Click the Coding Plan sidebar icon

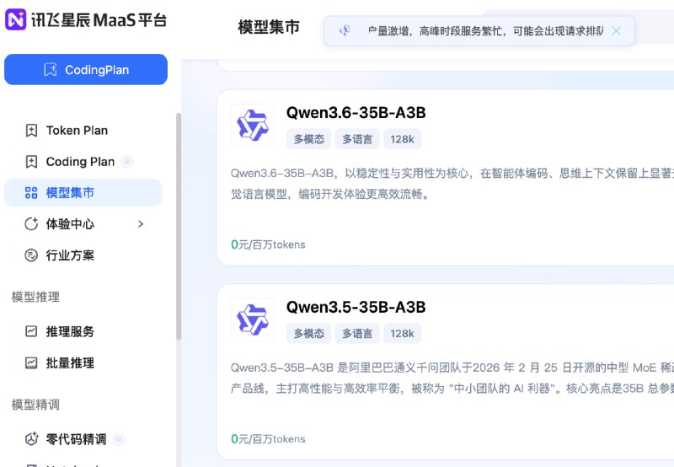pyautogui.click(x=31, y=162)
